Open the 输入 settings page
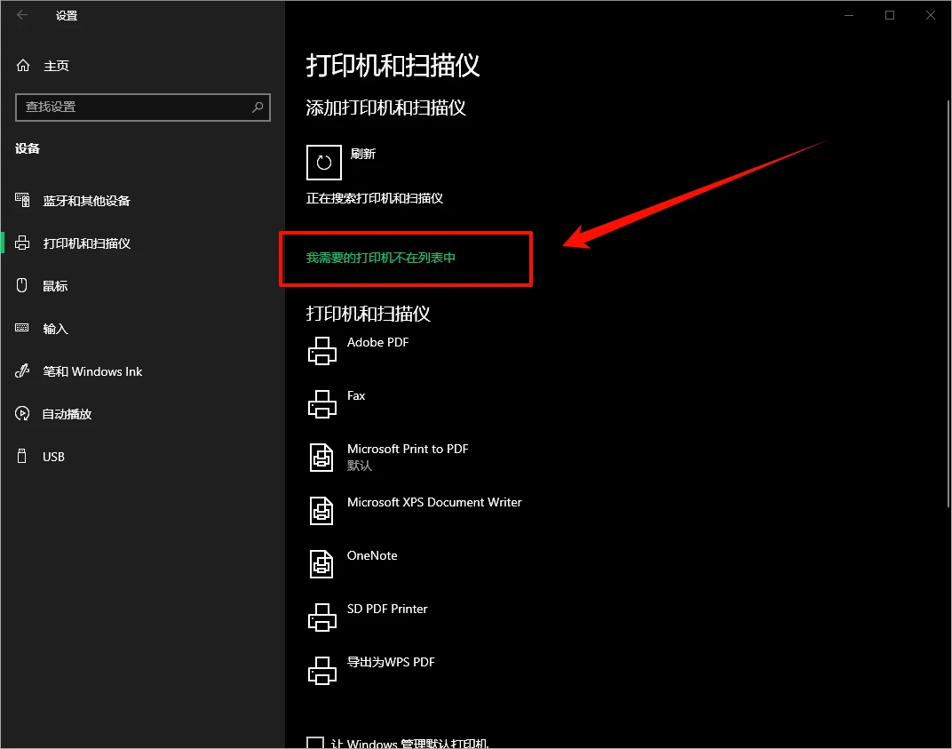This screenshot has width=952, height=749. [x=55, y=329]
